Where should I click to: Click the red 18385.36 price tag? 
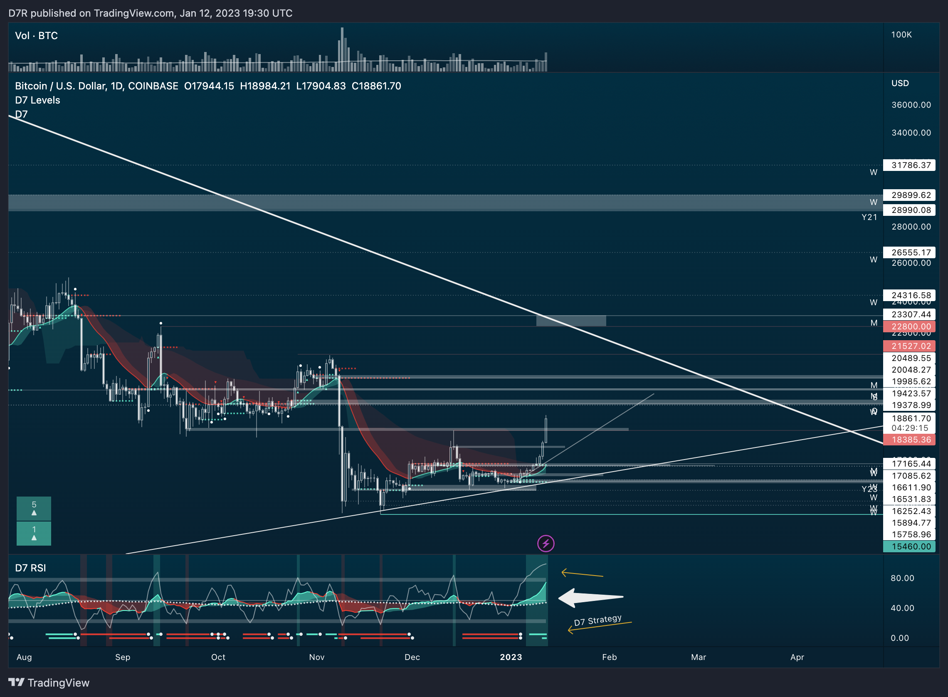tap(909, 440)
